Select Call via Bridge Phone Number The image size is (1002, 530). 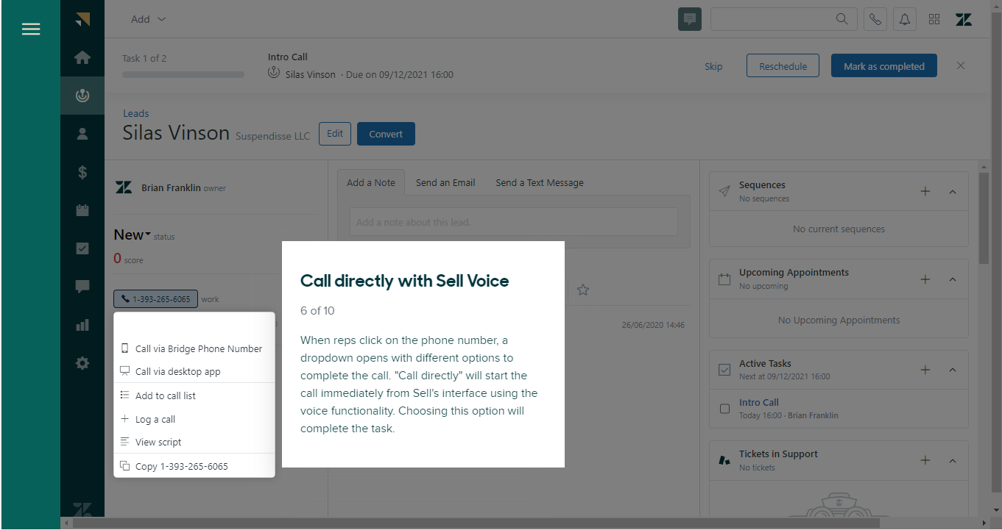pyautogui.click(x=194, y=348)
